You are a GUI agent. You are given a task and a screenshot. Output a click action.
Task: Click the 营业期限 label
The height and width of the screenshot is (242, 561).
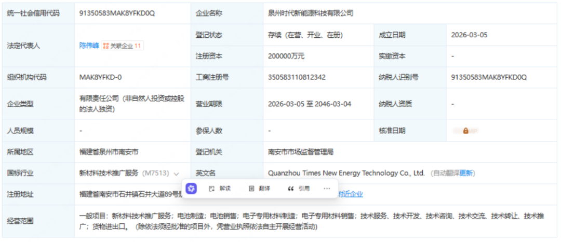209,104
